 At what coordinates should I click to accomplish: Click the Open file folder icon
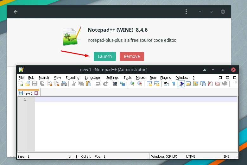(x=28, y=84)
